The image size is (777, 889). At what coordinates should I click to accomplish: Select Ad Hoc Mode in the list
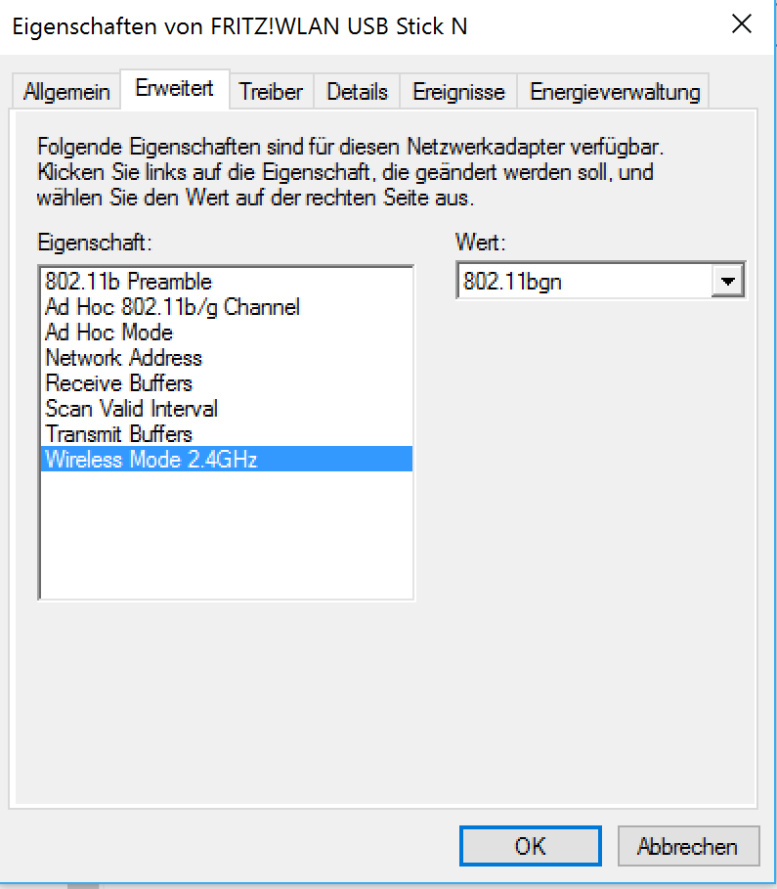226,333
